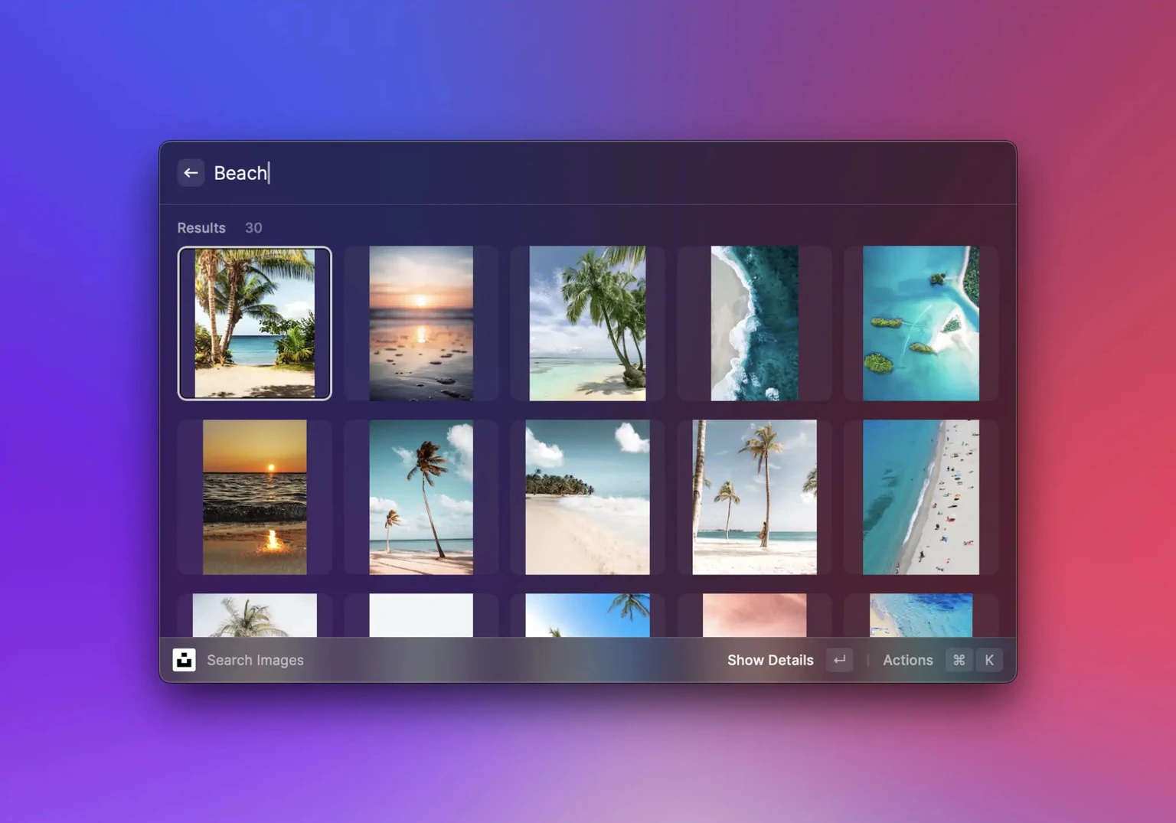Click the partially visible pink sky photo

[x=754, y=615]
